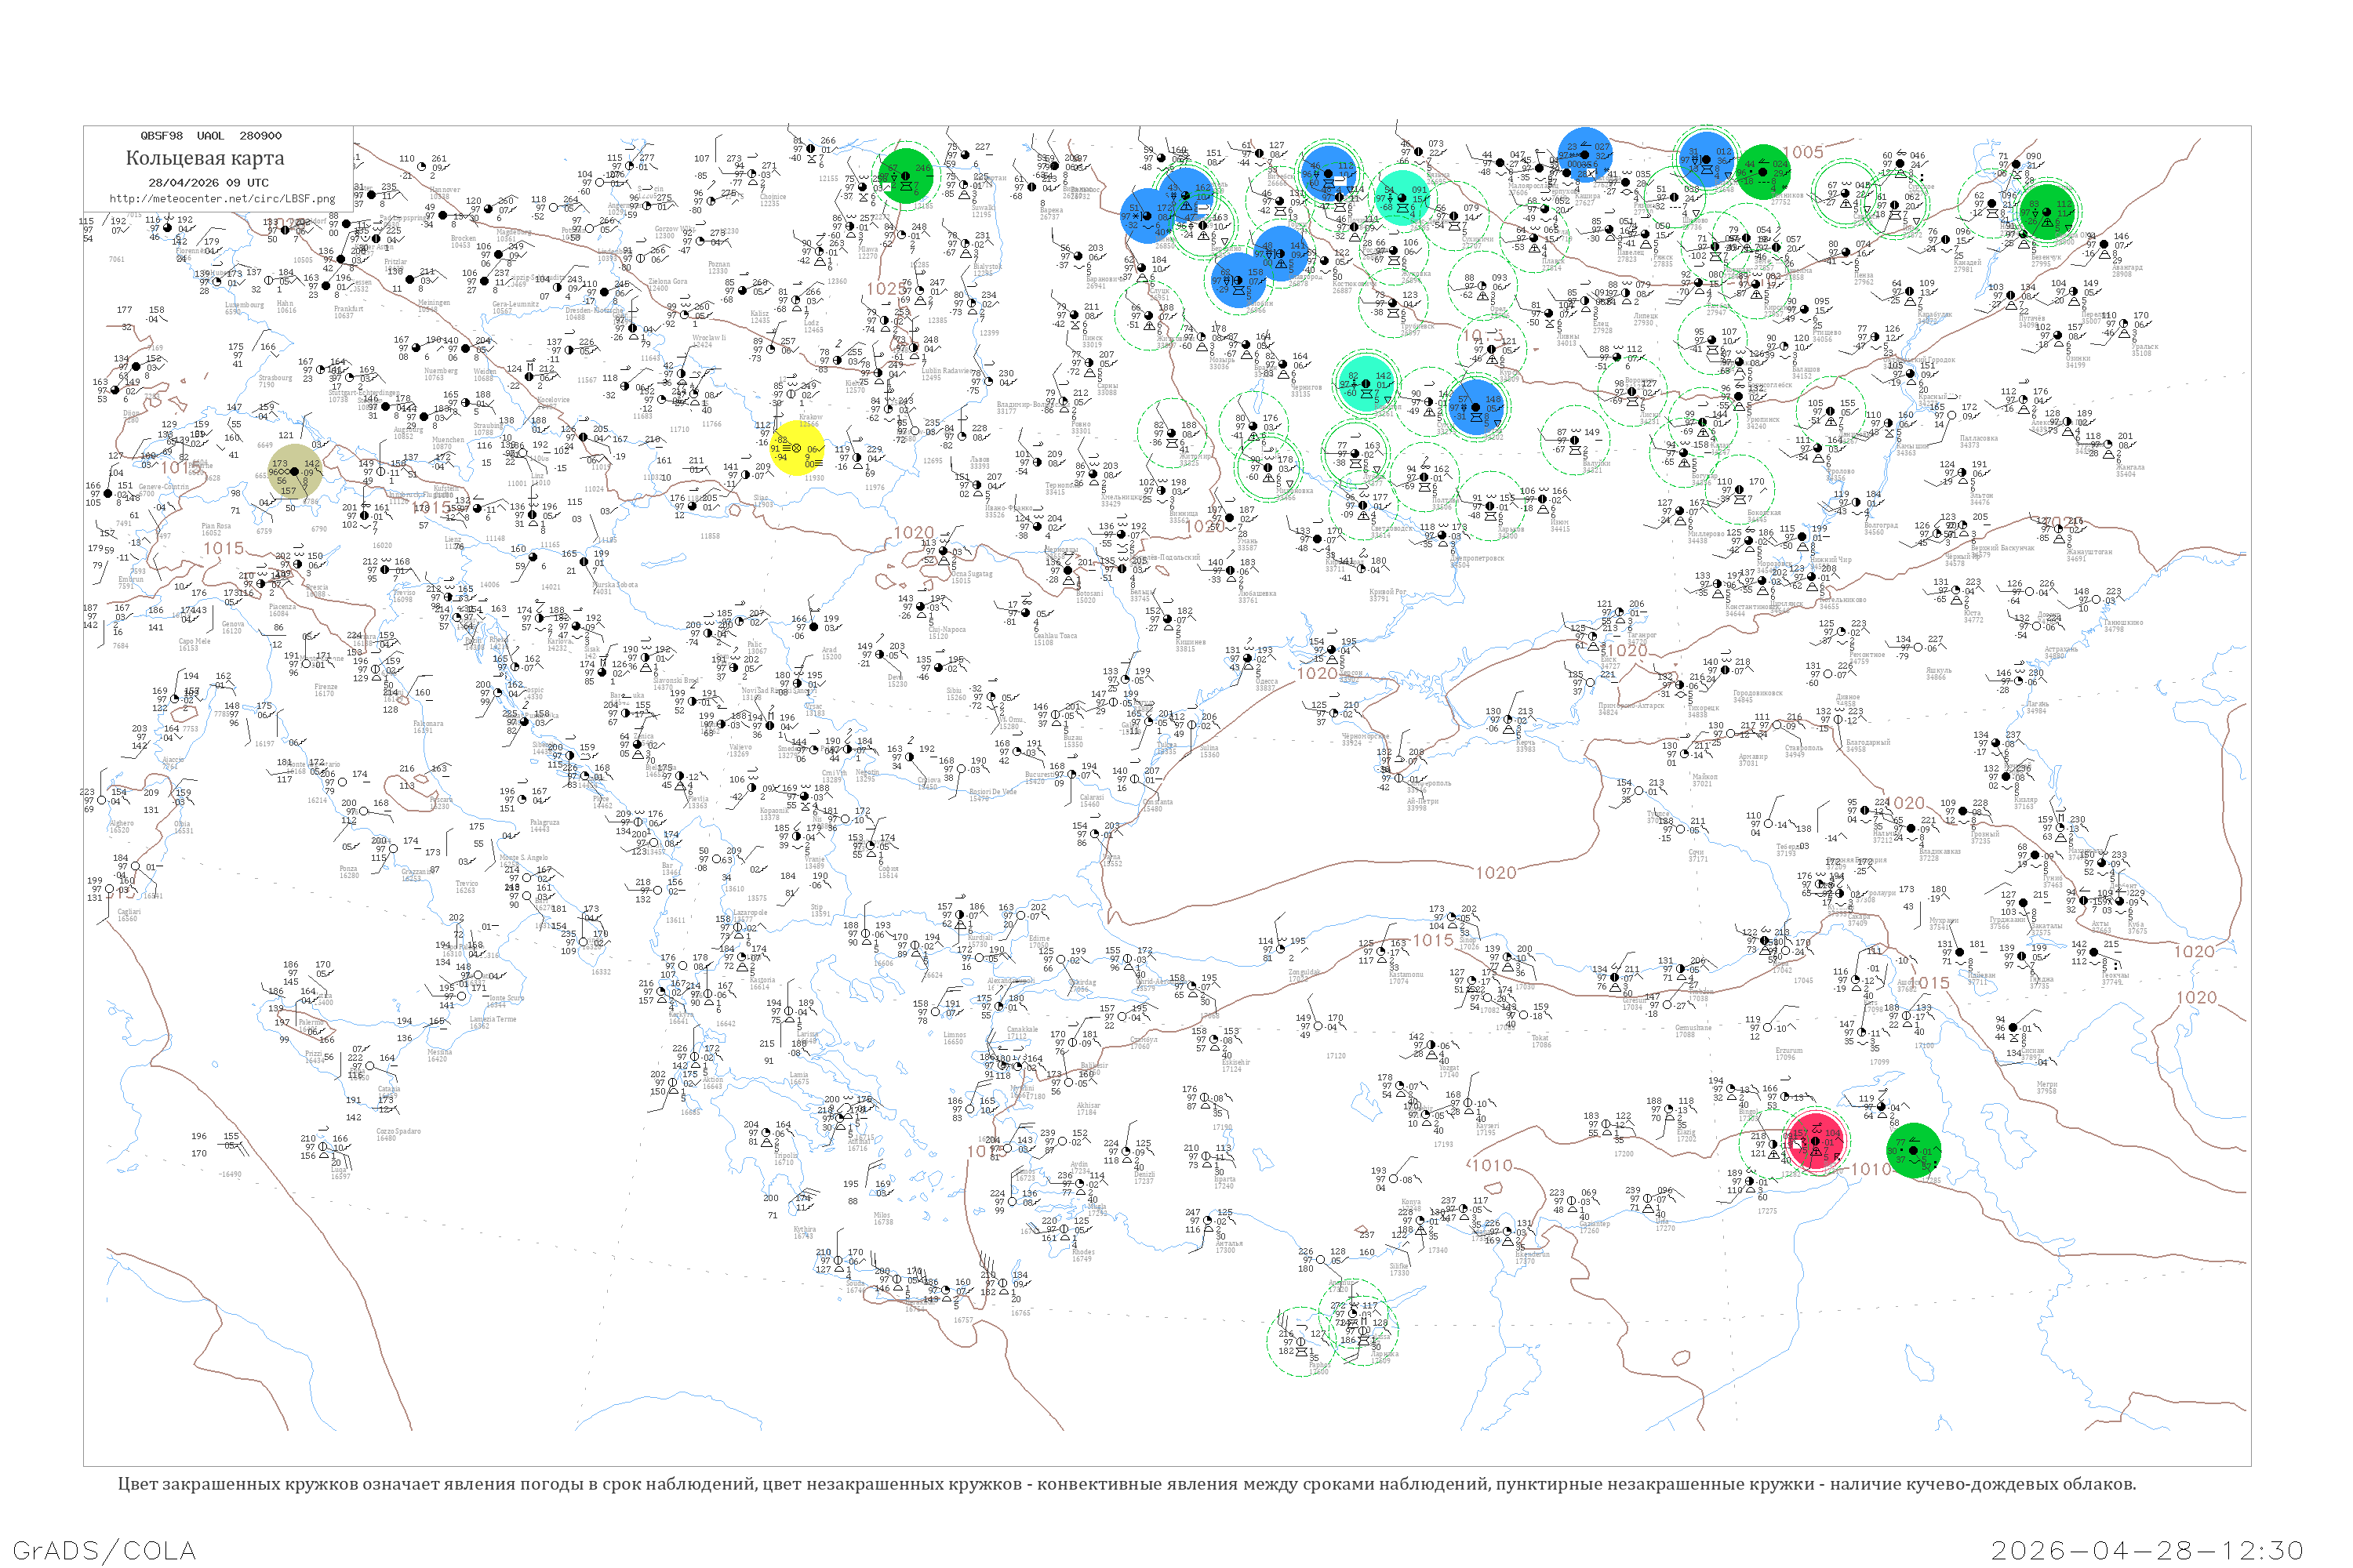Screen dimensions: 2353x1568
Task: Click the Russian legend text below the map
Action: point(1126,1484)
